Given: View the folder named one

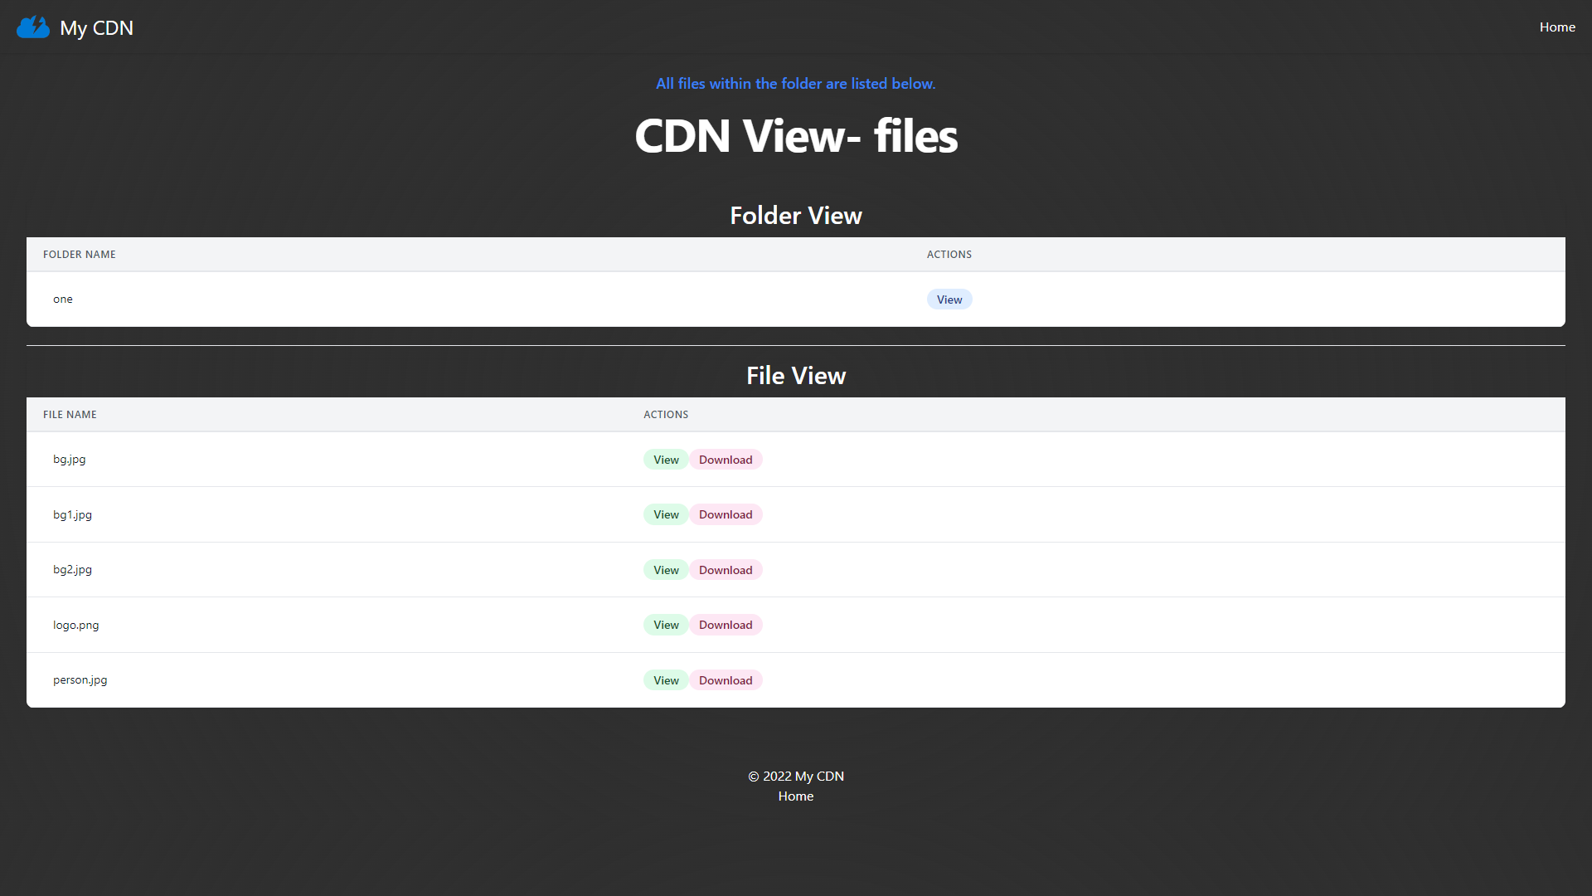Looking at the screenshot, I should coord(949,299).
